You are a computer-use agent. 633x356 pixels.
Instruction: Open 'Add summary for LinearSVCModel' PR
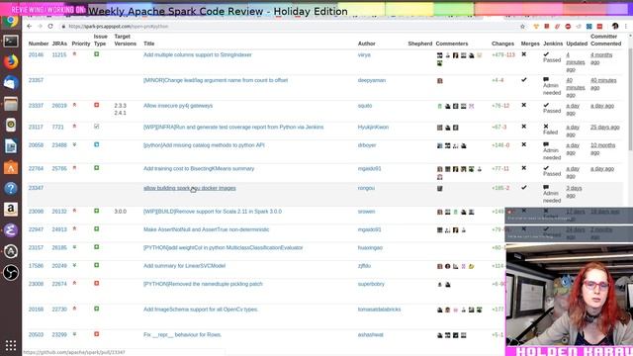tap(184, 266)
